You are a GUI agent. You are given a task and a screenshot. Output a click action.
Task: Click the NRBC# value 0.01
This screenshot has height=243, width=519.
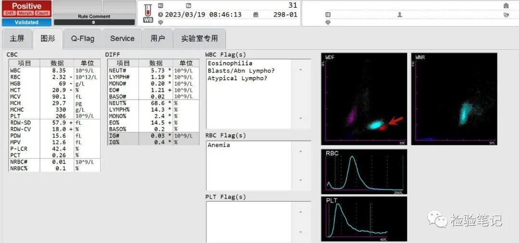(58, 162)
